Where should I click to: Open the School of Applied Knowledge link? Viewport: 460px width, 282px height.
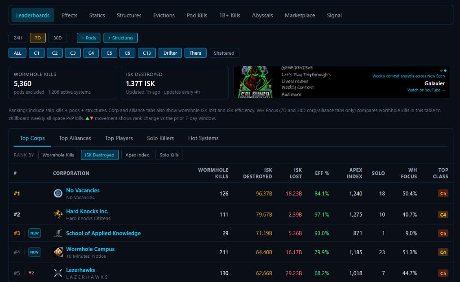click(103, 233)
